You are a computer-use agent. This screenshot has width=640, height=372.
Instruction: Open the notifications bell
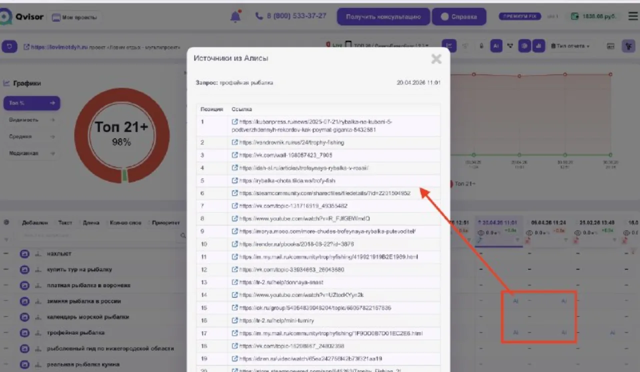tap(235, 16)
